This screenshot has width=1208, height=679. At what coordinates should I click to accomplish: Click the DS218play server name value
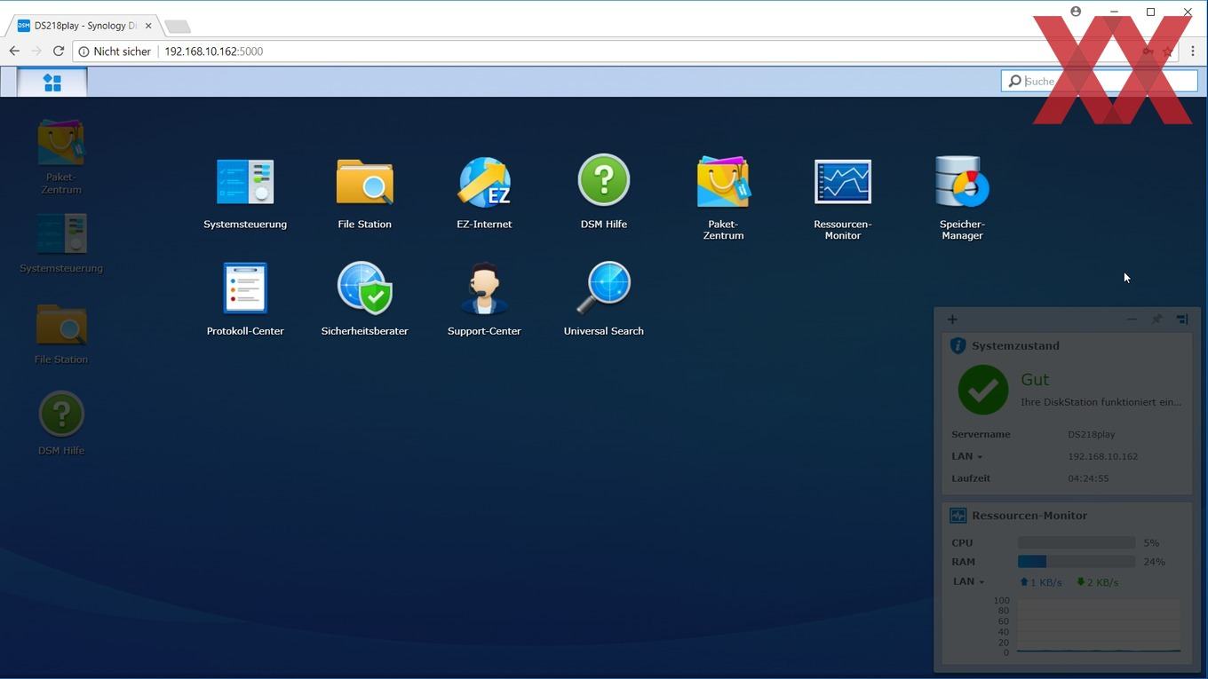(x=1092, y=435)
